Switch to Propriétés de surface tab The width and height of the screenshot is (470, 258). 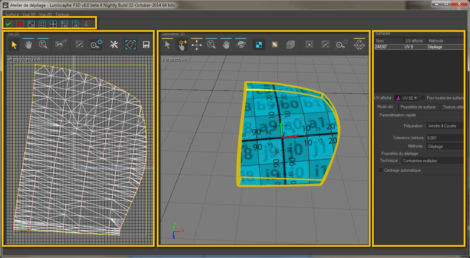[418, 107]
